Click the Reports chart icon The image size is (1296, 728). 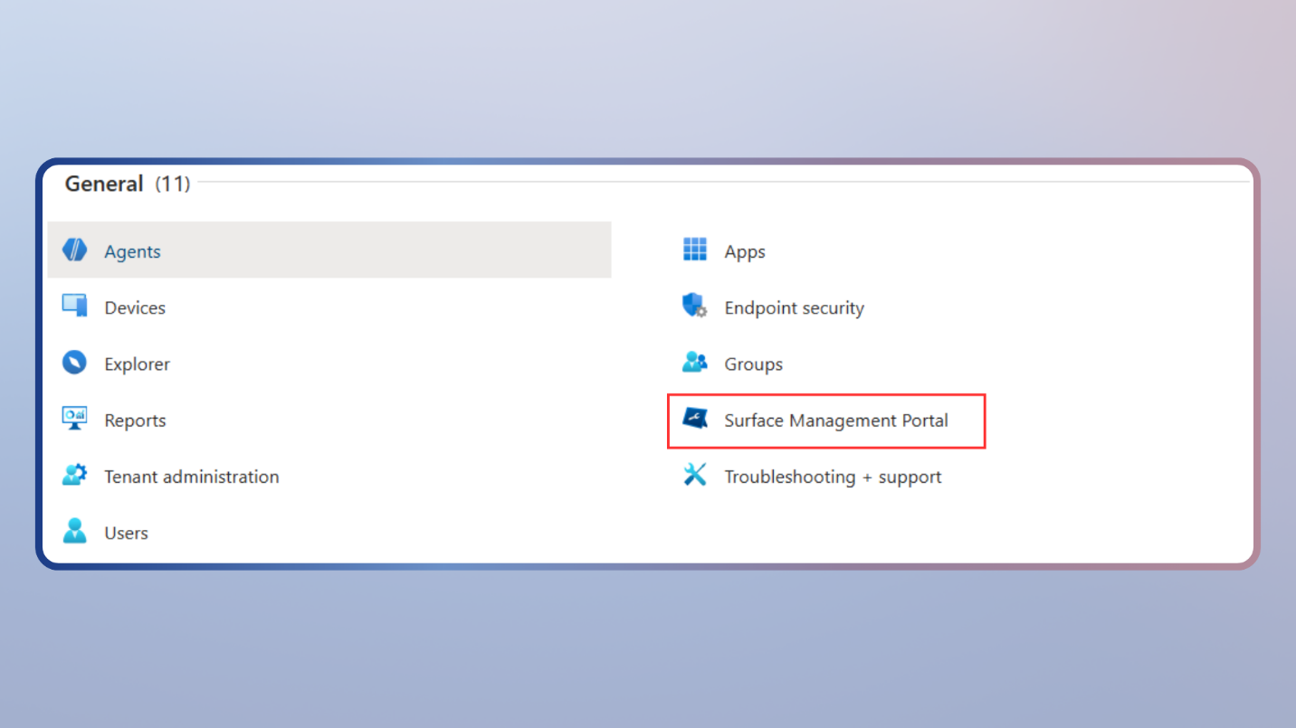(x=74, y=419)
